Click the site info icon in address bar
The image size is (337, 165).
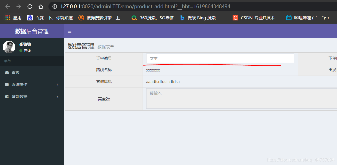pyautogui.click(x=55, y=7)
